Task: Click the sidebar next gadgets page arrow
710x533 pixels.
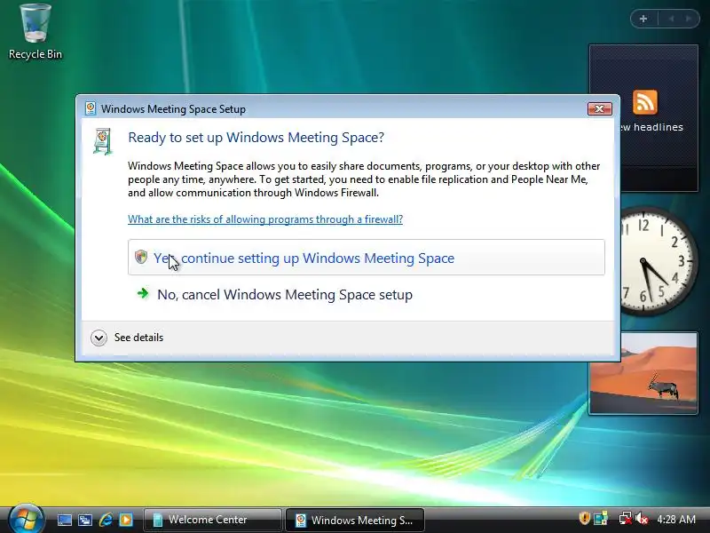Action: click(689, 19)
